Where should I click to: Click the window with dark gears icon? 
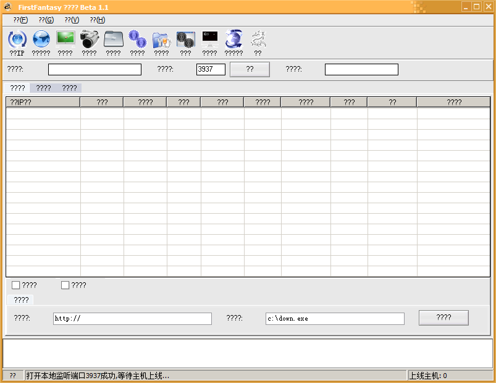pyautogui.click(x=185, y=40)
